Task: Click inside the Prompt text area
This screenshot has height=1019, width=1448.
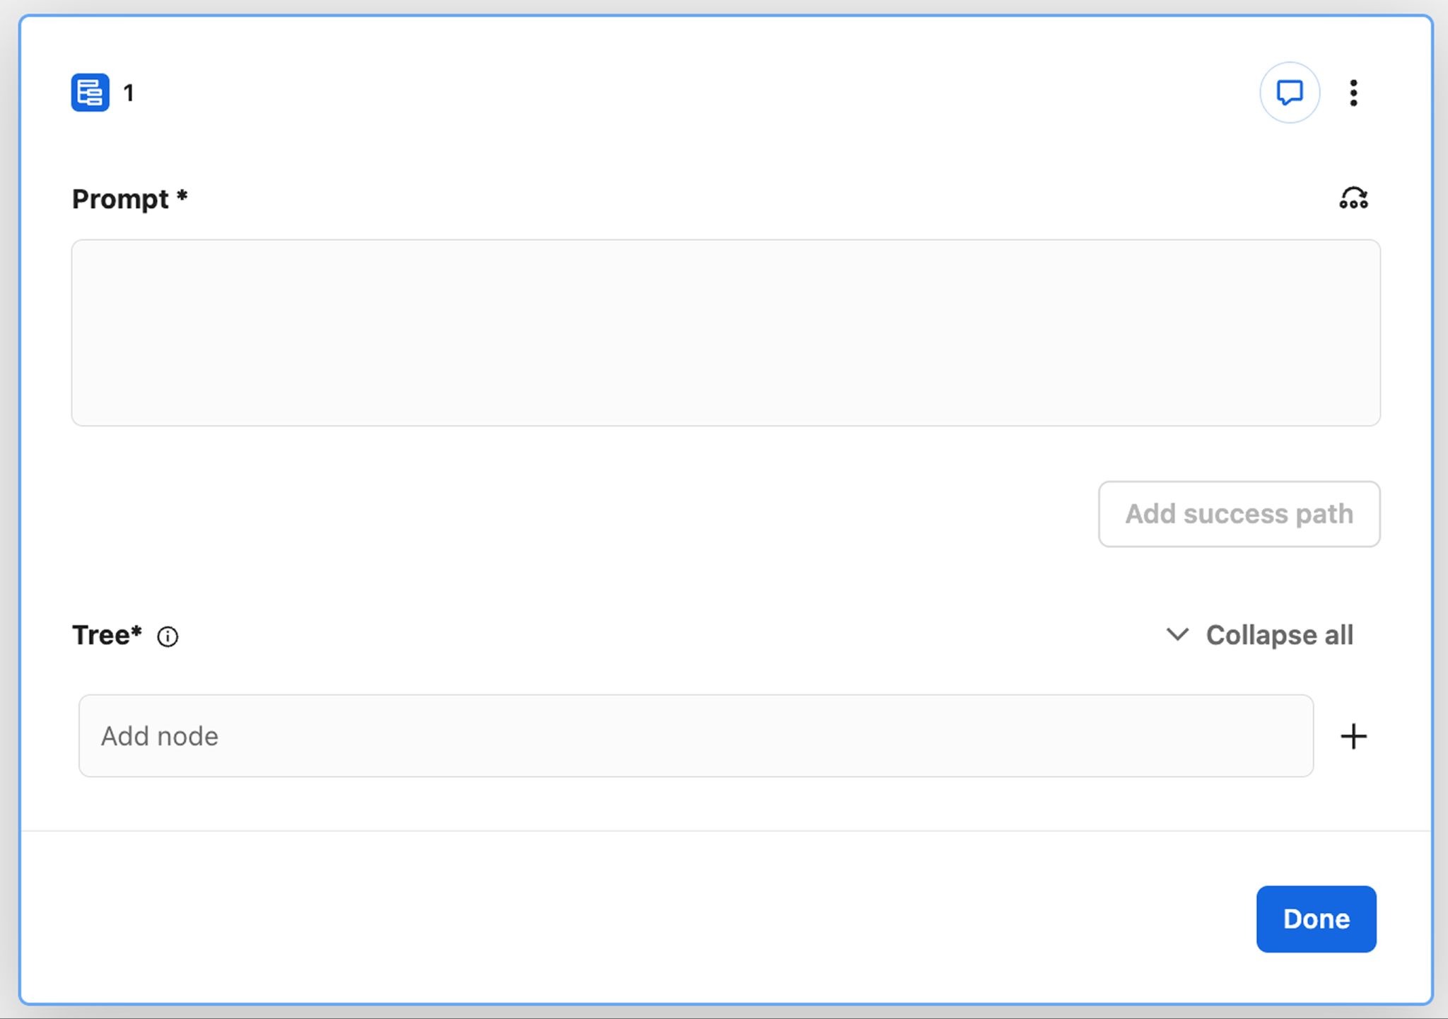Action: coord(725,332)
